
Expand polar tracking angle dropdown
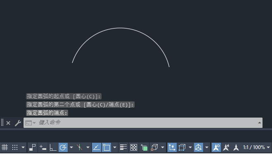[x=71, y=147]
